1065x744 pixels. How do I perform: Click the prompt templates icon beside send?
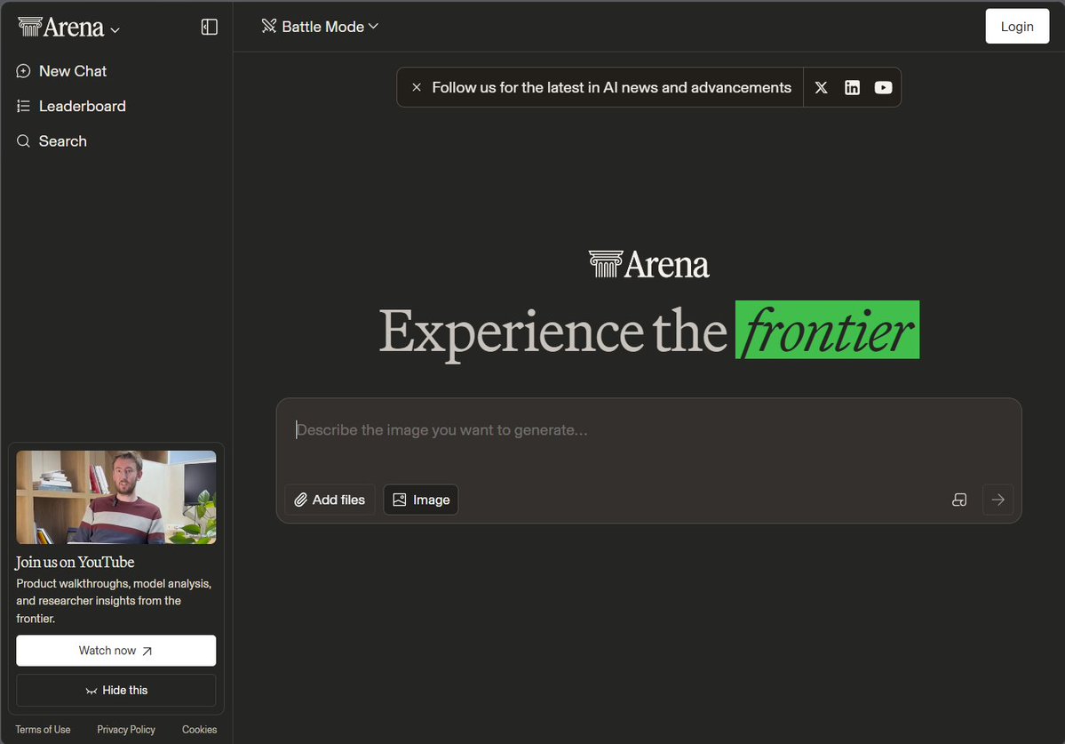point(958,500)
